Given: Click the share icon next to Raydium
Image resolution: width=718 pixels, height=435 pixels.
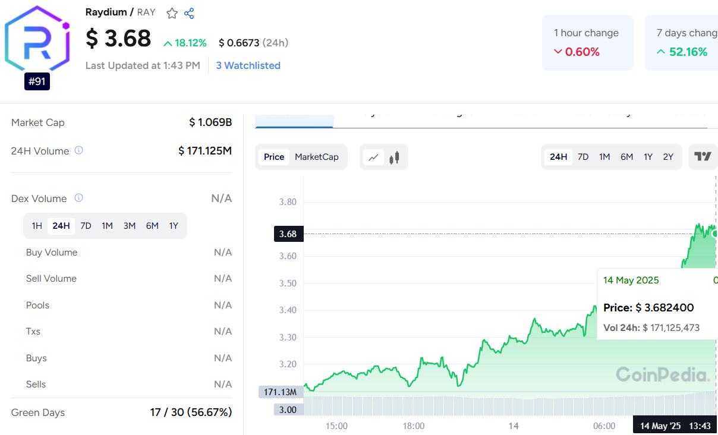Looking at the screenshot, I should (x=189, y=13).
